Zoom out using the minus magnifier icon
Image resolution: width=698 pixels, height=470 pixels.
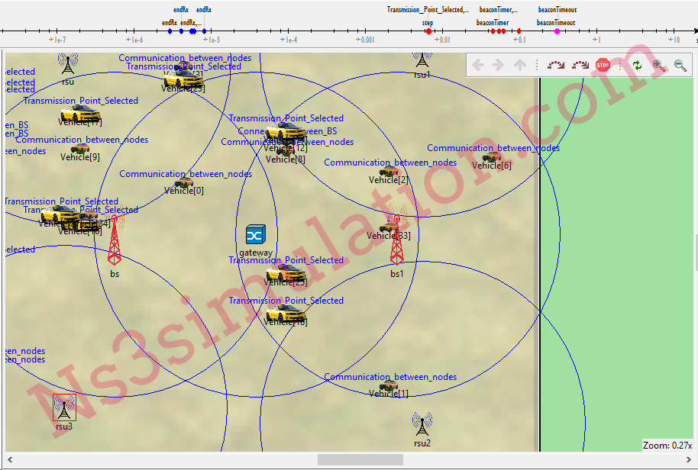(x=680, y=66)
